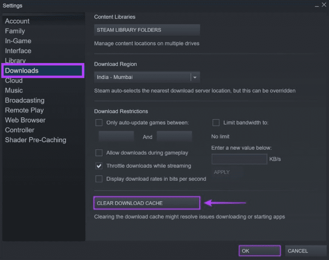
Task: Click the Download Restrictions heading
Action: point(121,111)
